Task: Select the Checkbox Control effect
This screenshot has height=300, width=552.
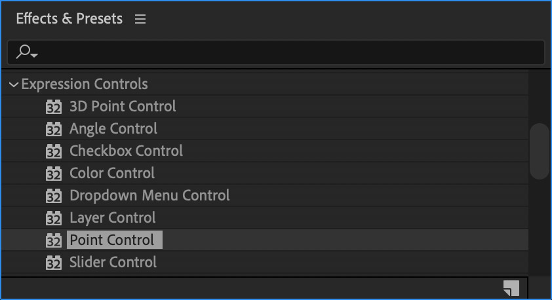Action: 126,151
